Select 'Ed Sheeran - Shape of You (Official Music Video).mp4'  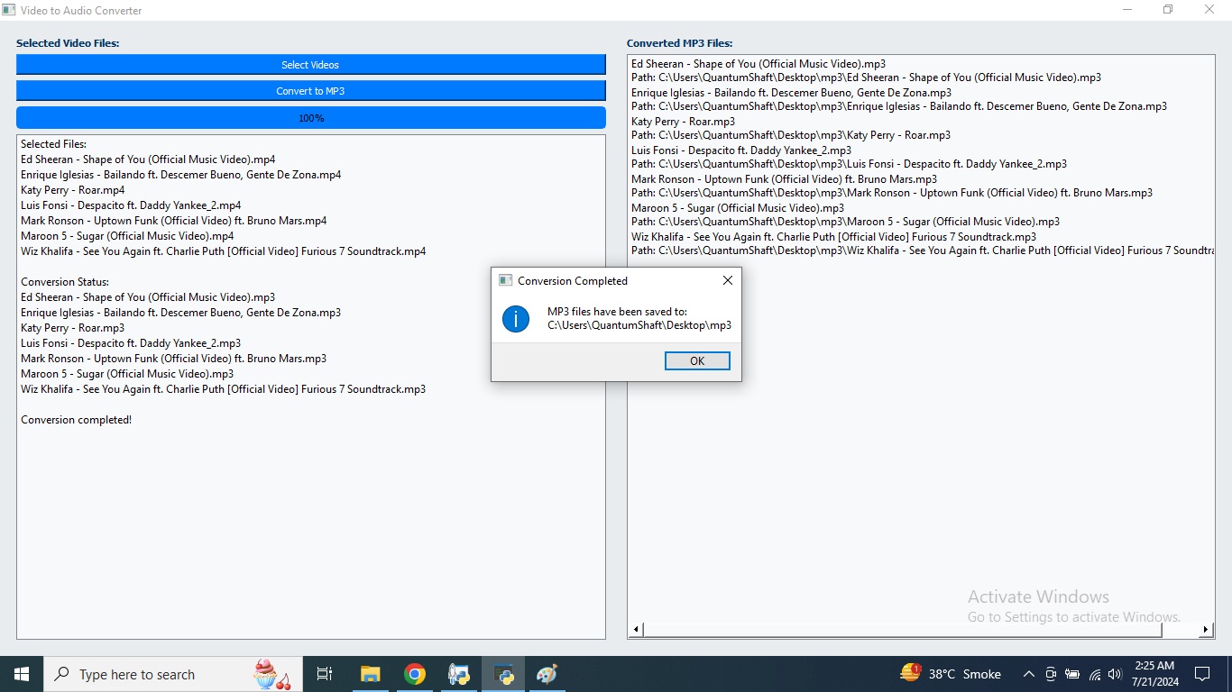tap(148, 159)
